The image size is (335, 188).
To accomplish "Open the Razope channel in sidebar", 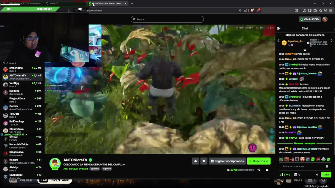I will (22, 161).
